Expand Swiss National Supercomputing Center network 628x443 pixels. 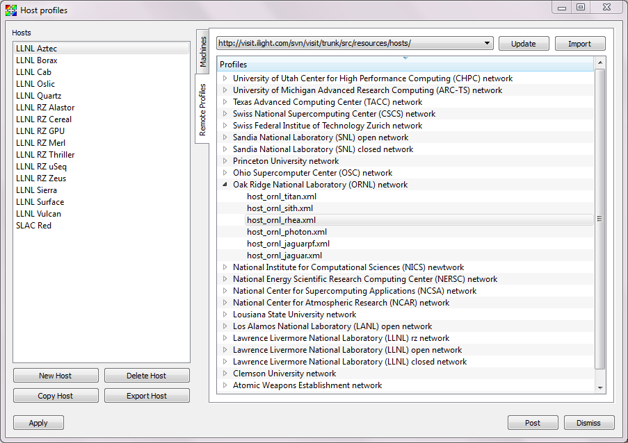225,114
